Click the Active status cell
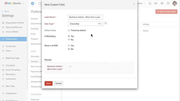This screenshot has width=180, height=101. [146, 31]
